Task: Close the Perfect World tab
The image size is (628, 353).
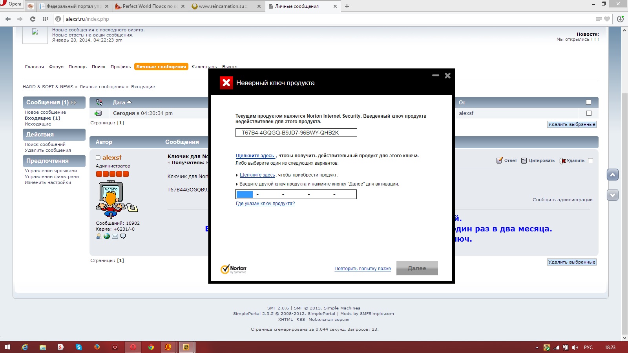Action: [x=183, y=6]
